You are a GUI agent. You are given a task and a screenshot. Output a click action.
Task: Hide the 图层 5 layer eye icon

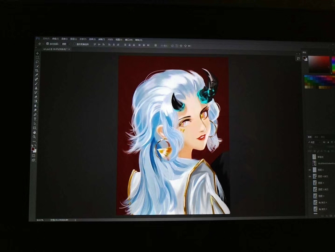pos(310,170)
